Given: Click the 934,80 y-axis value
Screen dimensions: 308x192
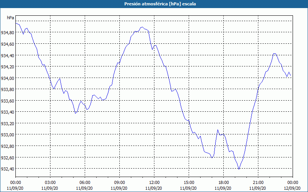Looking at the screenshot, I should coord(8,33).
